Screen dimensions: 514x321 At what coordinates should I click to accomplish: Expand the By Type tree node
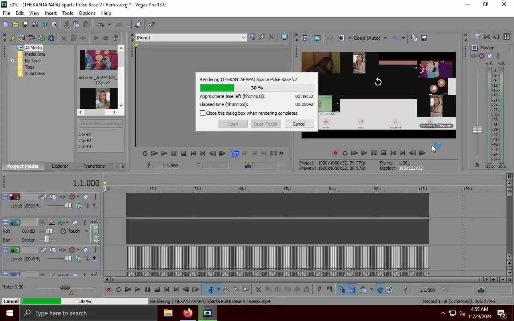12,61
